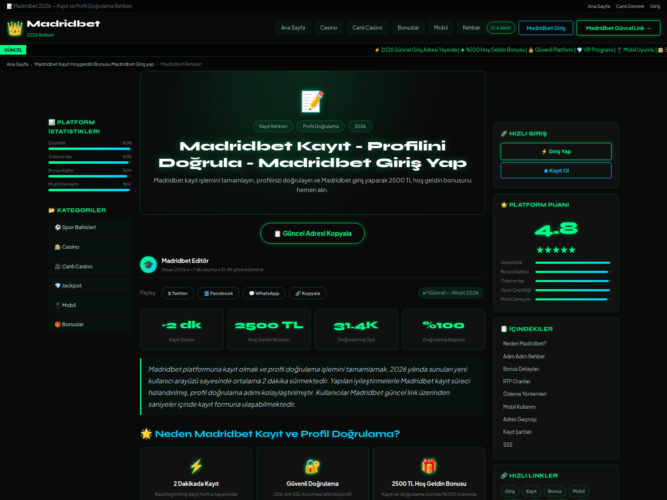Click the gift Bonuslar category icon
The image size is (667, 500).
[58, 324]
